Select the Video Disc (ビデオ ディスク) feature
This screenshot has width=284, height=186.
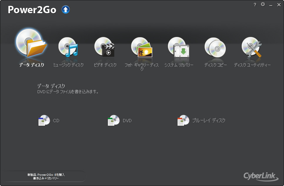(105, 48)
